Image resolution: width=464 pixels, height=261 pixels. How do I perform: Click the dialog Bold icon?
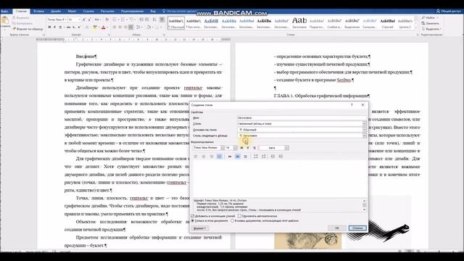(241, 148)
